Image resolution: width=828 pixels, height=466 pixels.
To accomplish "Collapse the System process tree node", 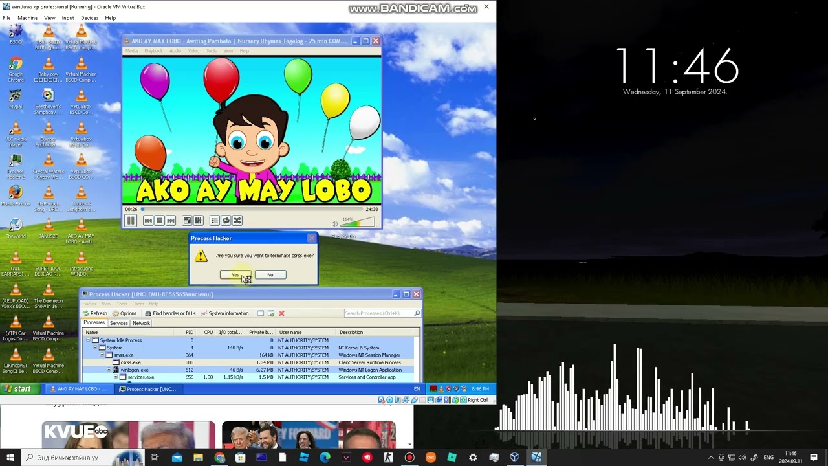I will 95,348.
